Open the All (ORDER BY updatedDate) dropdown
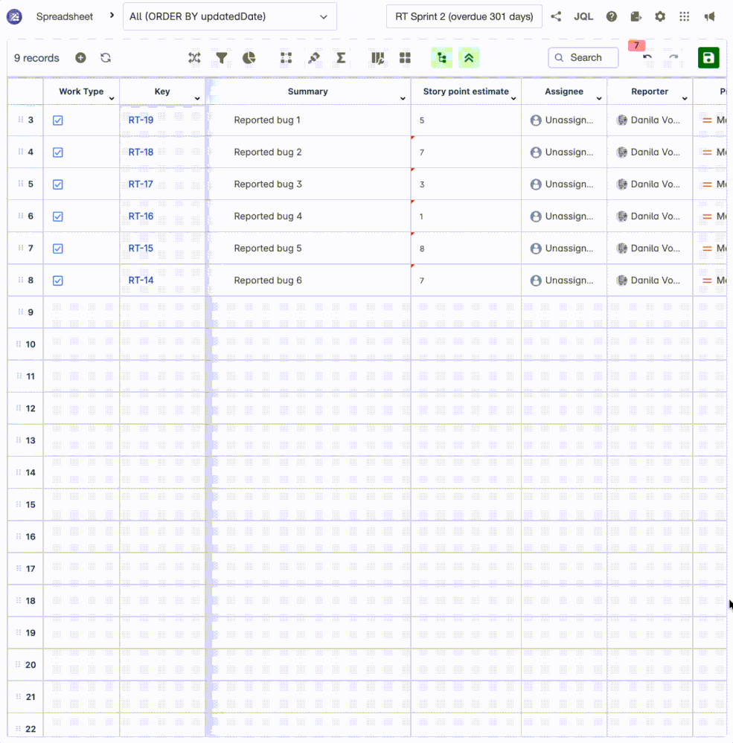 click(x=230, y=16)
